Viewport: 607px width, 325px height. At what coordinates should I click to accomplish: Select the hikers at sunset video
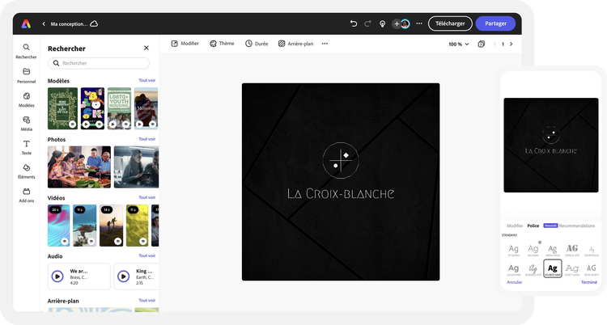pyautogui.click(x=111, y=226)
